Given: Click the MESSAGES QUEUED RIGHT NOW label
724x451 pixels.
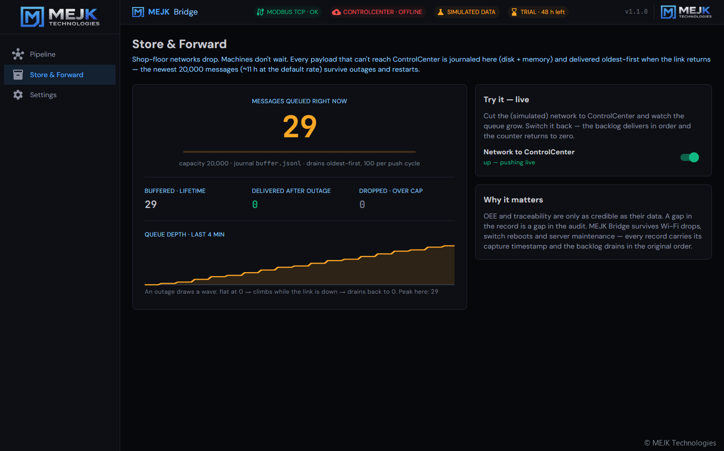Looking at the screenshot, I should (x=299, y=101).
